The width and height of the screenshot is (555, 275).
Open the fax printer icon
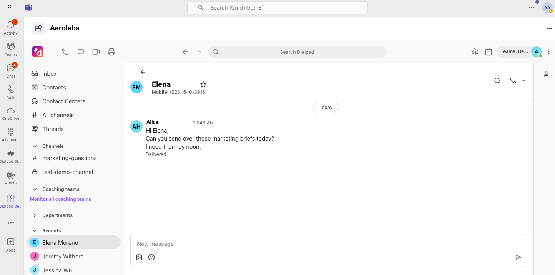pyautogui.click(x=111, y=52)
